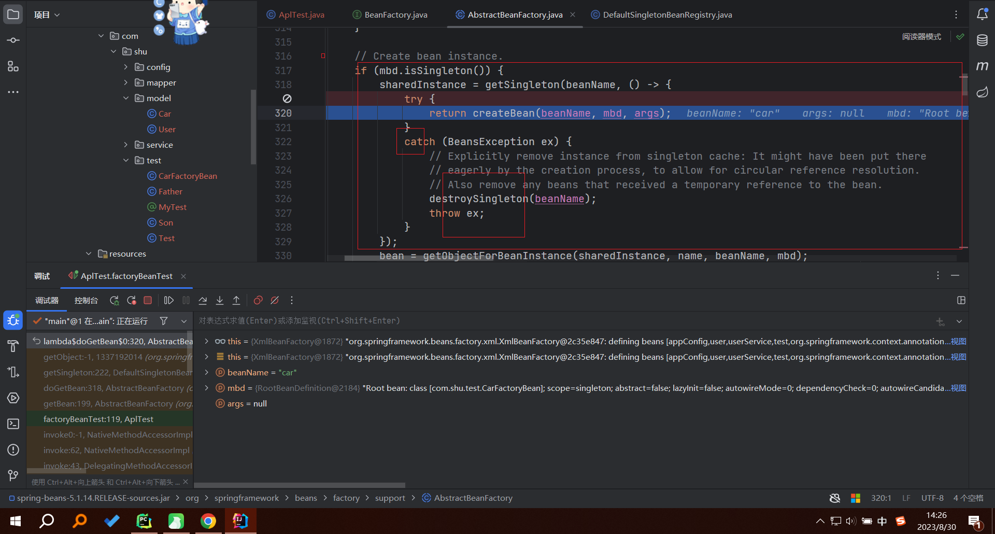
Task: Expand the service folder
Action: [126, 145]
